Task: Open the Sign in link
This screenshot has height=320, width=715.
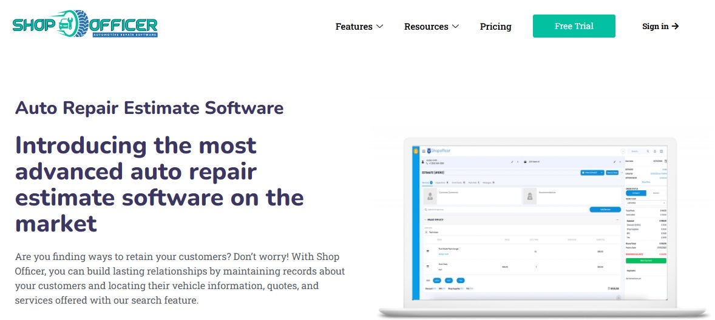Action: 660,26
